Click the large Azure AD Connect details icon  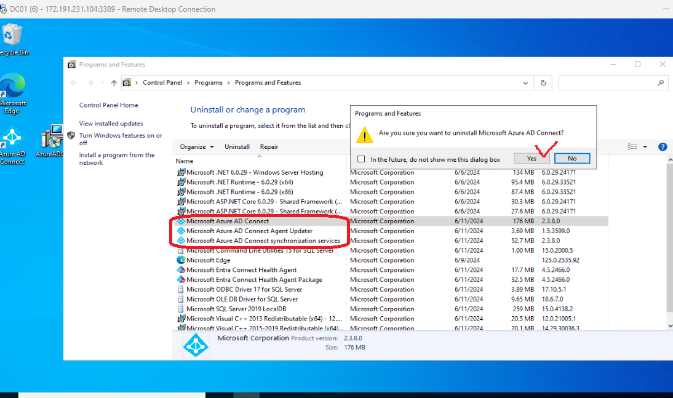(x=196, y=345)
